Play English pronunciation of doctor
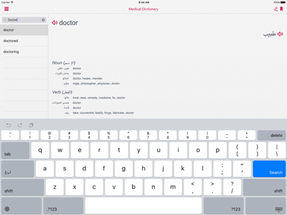Screen dimensions: 287x215 point(54,23)
